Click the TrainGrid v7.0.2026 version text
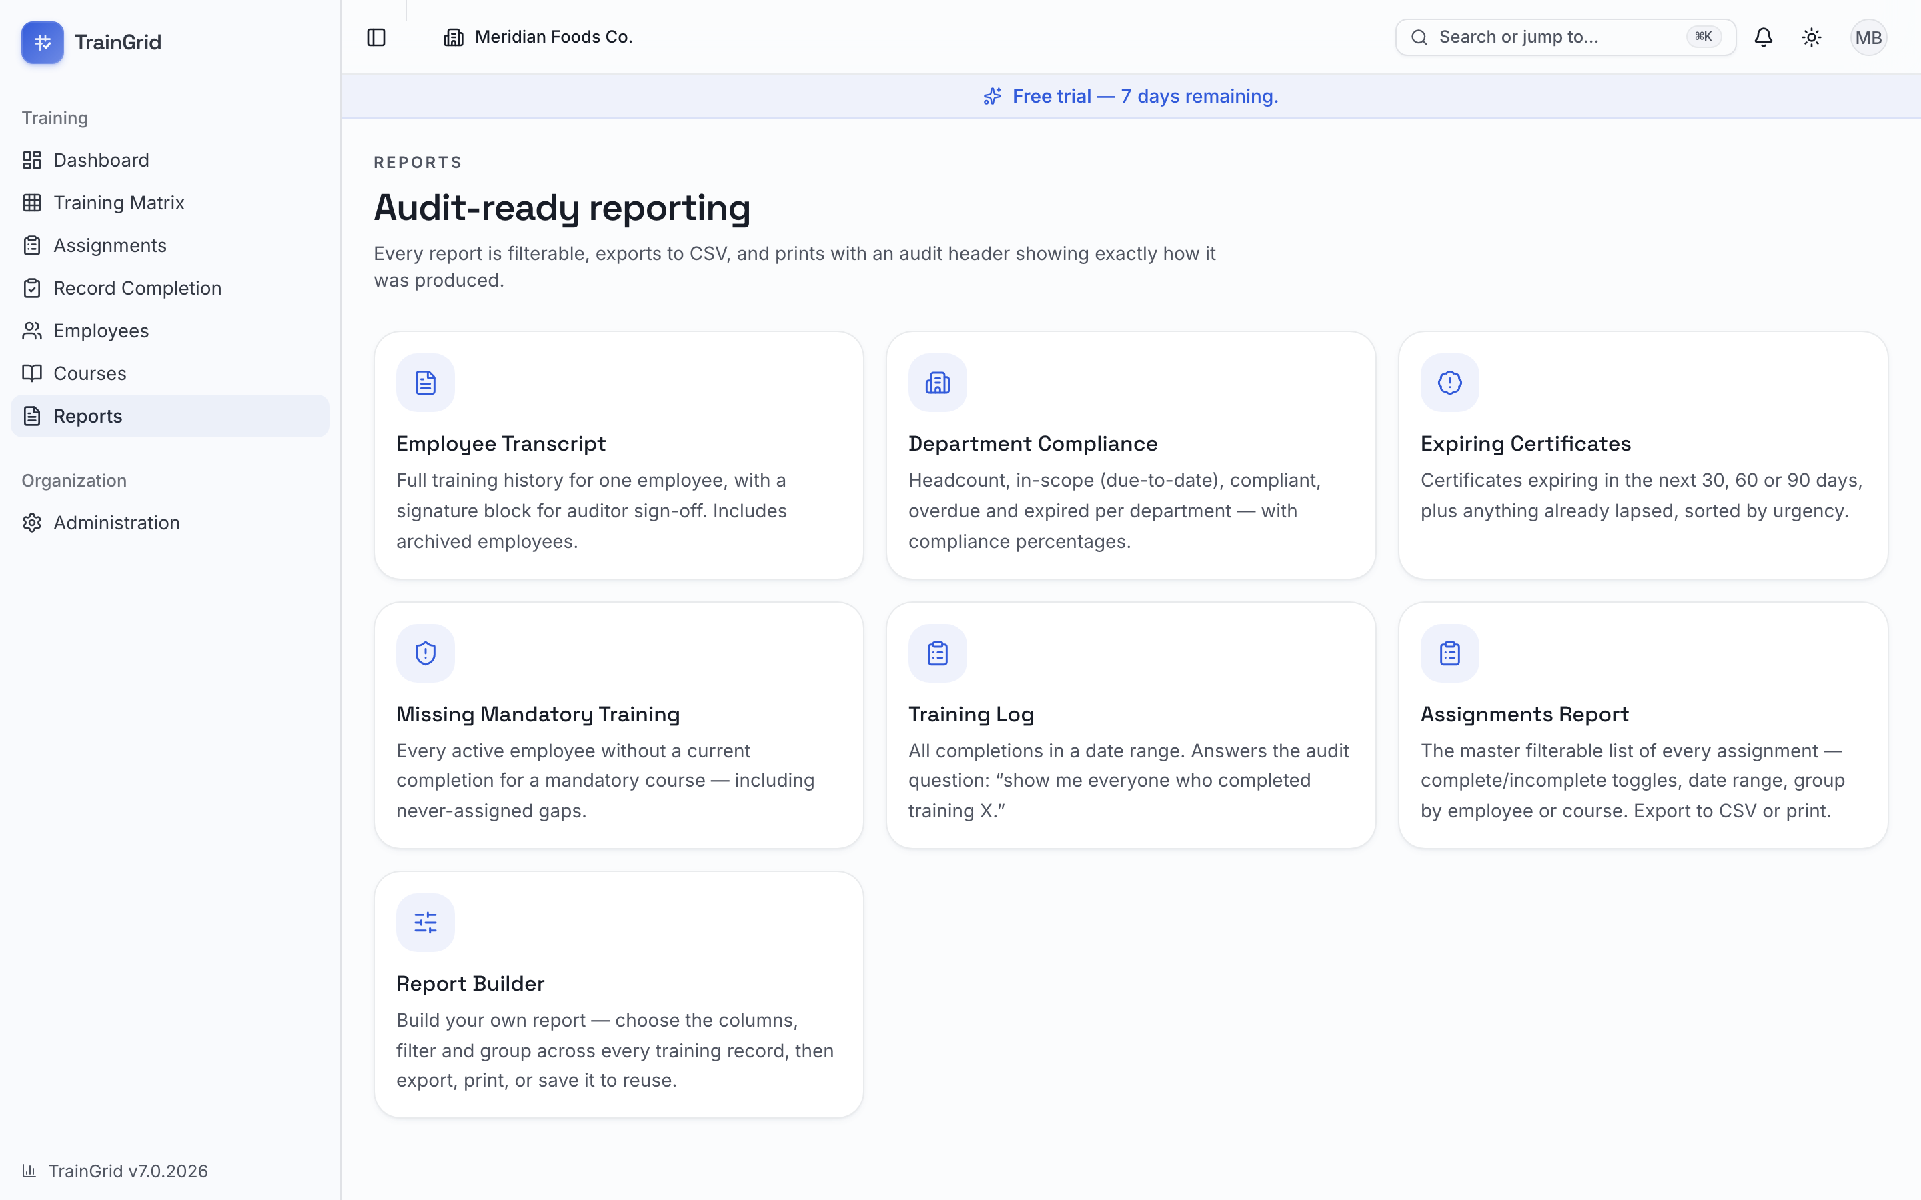1921x1200 pixels. pos(128,1171)
